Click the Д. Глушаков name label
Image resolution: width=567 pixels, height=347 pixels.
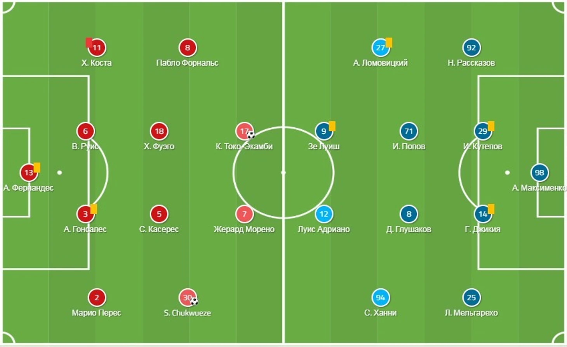point(409,229)
